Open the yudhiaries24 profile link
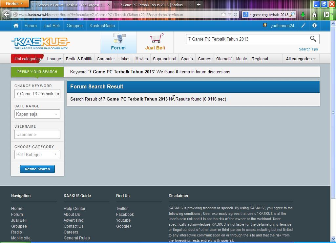This screenshot has height=243, width=336. [x=282, y=26]
